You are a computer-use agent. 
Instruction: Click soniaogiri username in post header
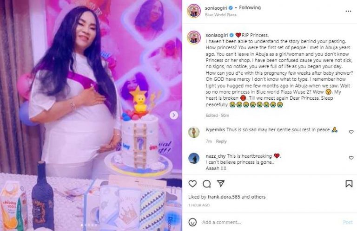(x=216, y=8)
